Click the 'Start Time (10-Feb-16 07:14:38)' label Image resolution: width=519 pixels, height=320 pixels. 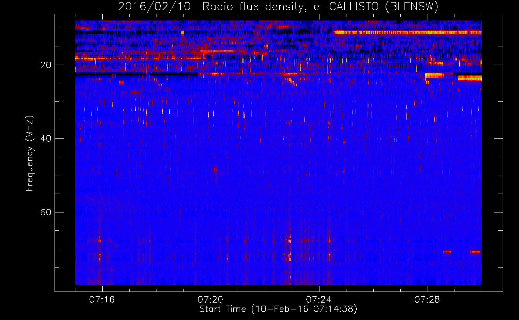tap(278, 309)
